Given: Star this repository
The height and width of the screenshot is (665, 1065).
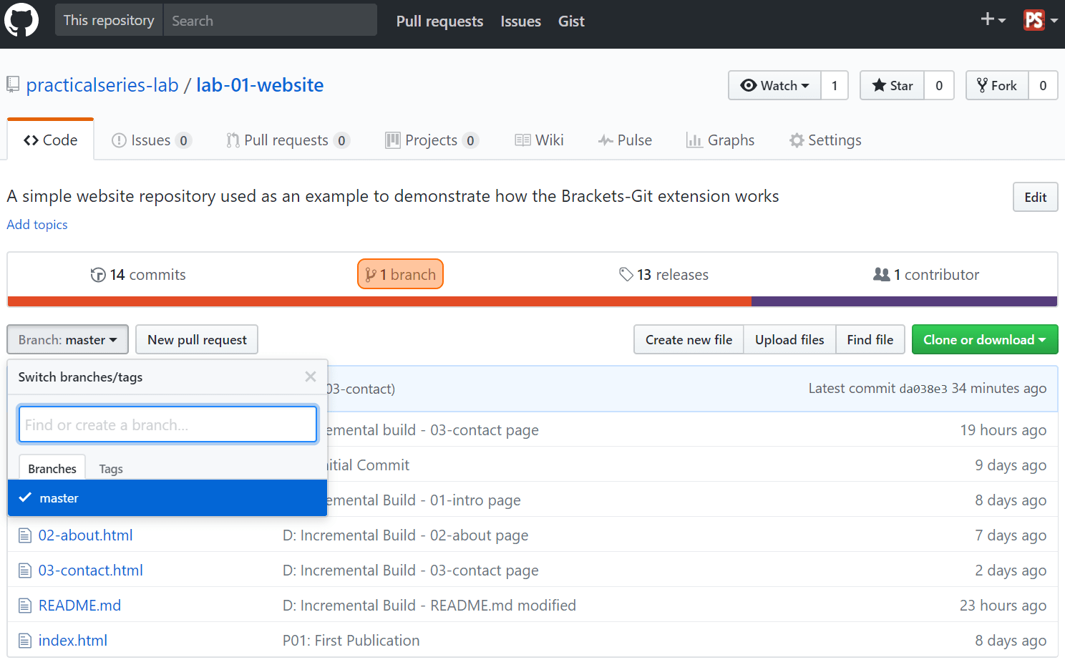Looking at the screenshot, I should pos(893,85).
